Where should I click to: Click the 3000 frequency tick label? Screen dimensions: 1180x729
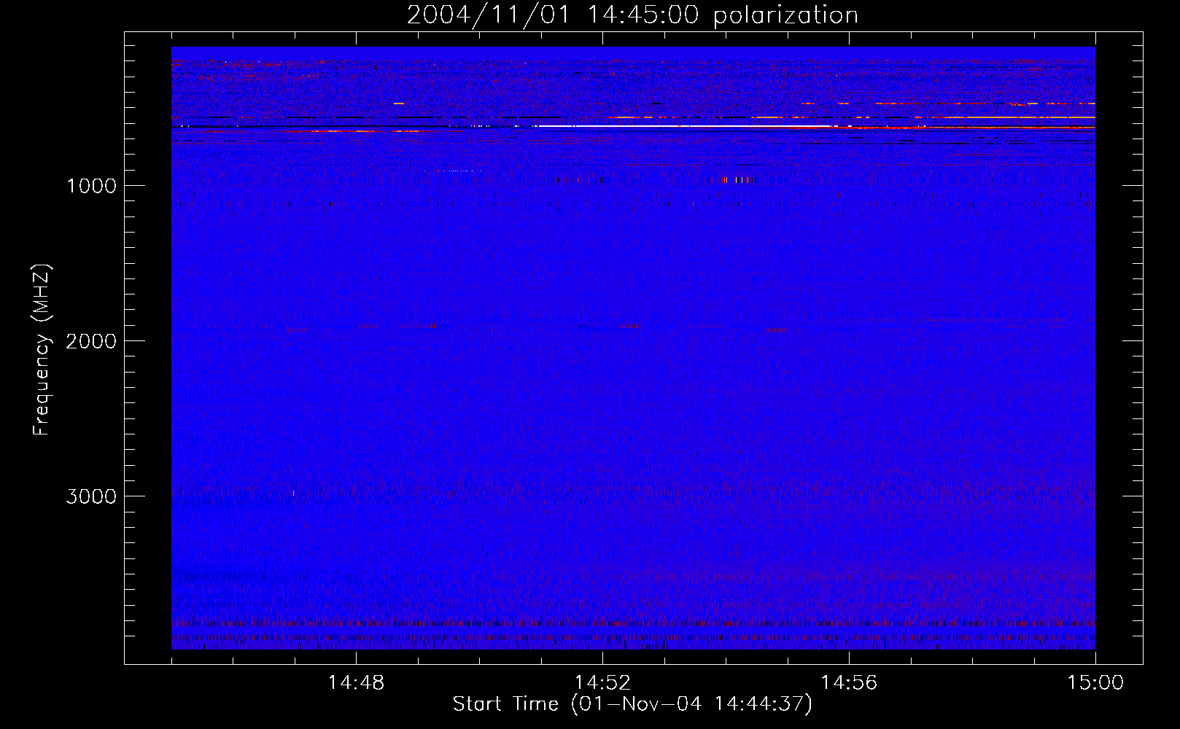tap(91, 496)
